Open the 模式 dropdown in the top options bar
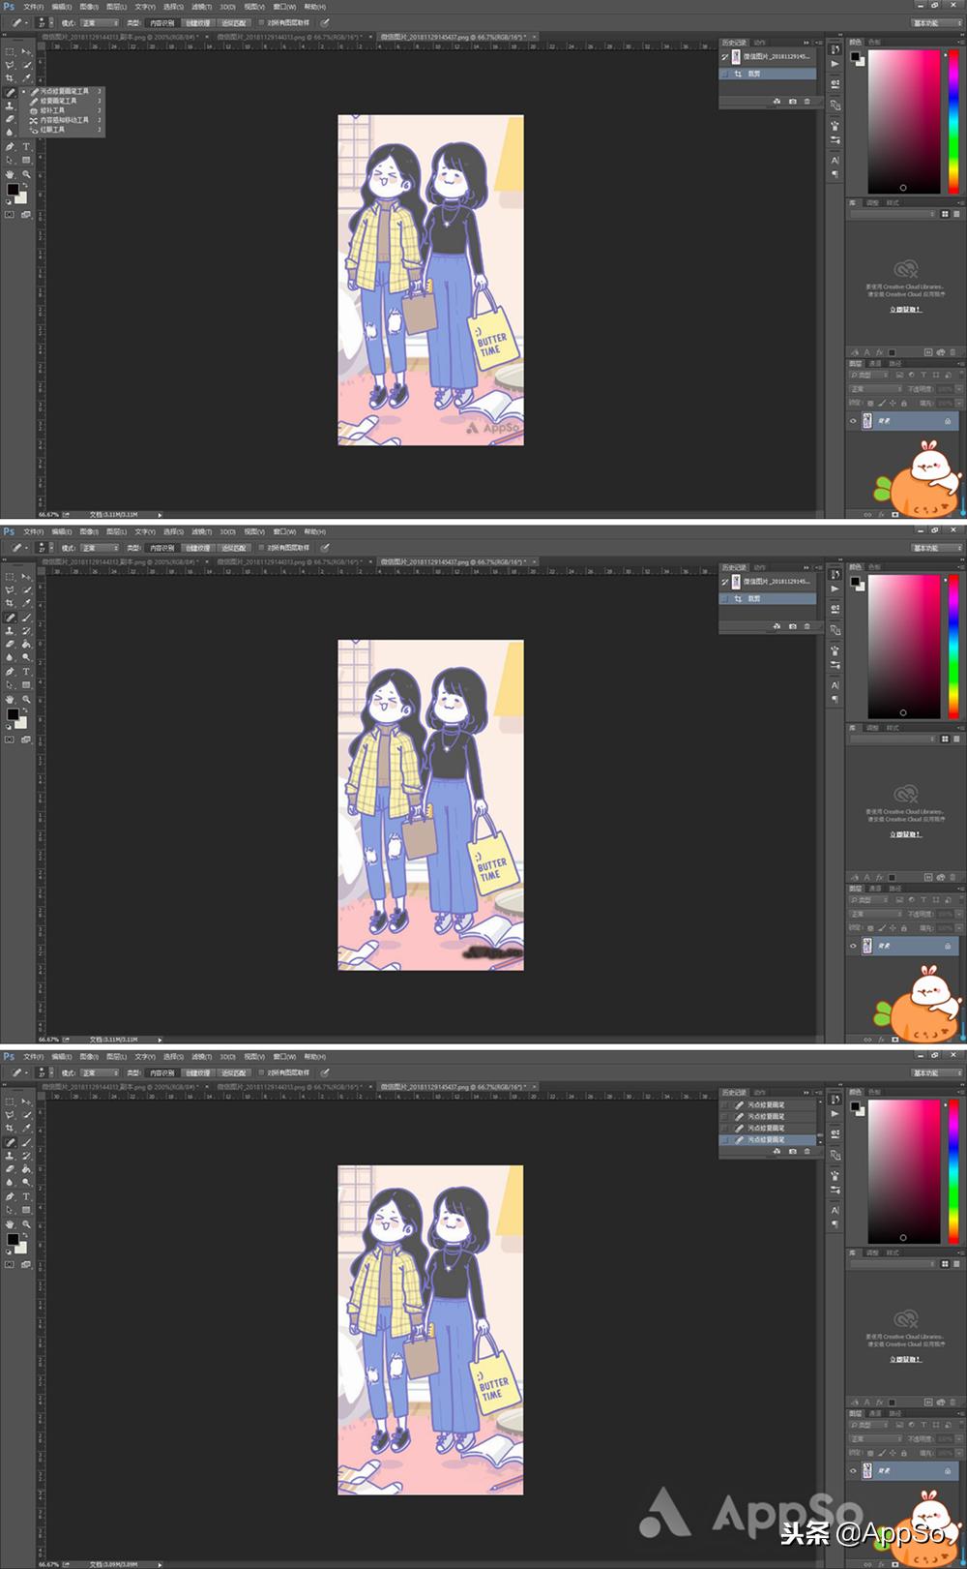Screen dimensions: 967x1569 [100, 22]
